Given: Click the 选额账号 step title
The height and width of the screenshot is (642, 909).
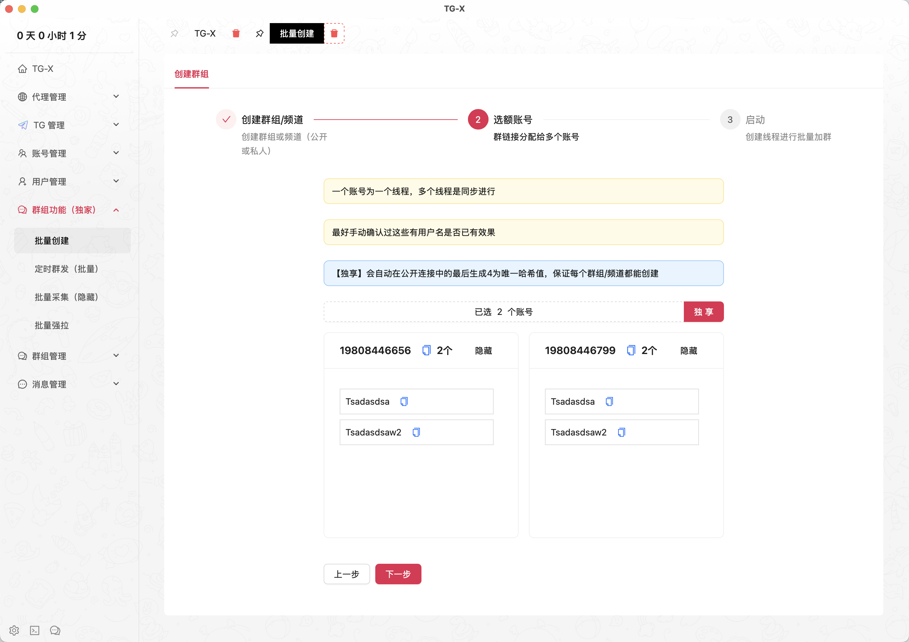Looking at the screenshot, I should pos(513,120).
